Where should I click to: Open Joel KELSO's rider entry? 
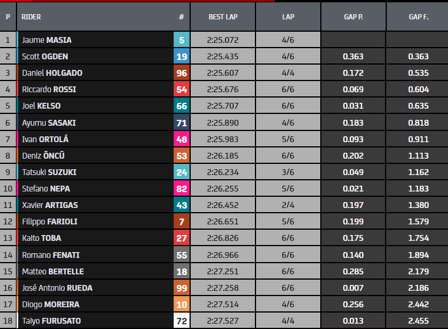pos(41,106)
